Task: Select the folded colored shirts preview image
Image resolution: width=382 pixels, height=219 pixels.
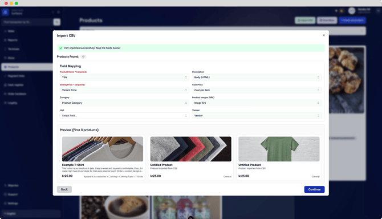Action: (191, 149)
